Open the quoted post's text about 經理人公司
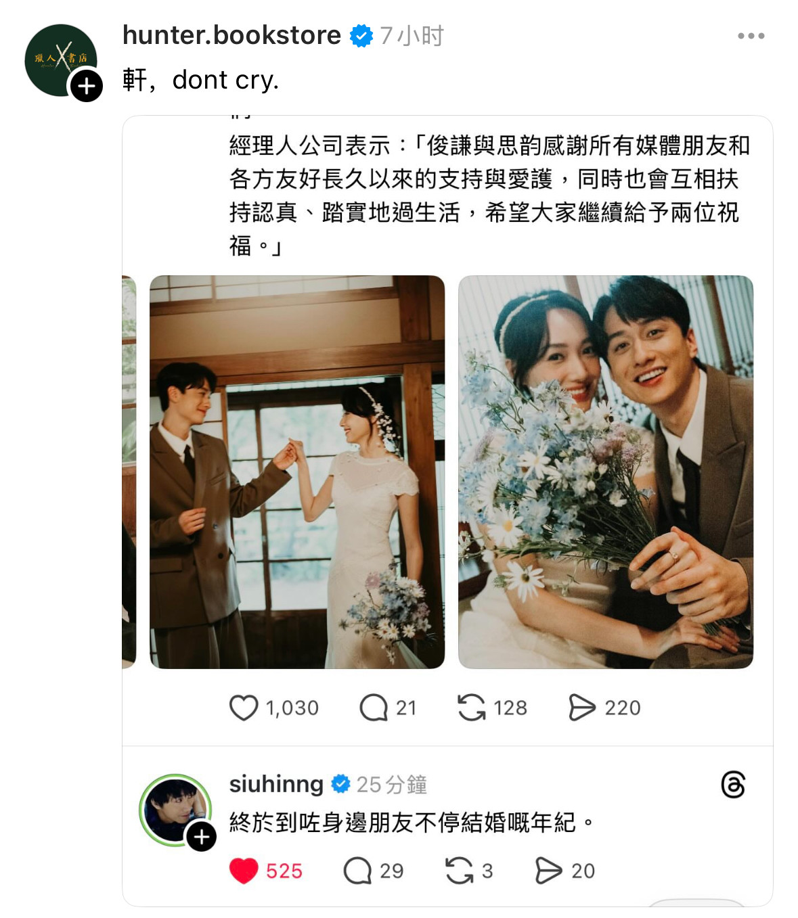798x918 pixels. pos(490,196)
